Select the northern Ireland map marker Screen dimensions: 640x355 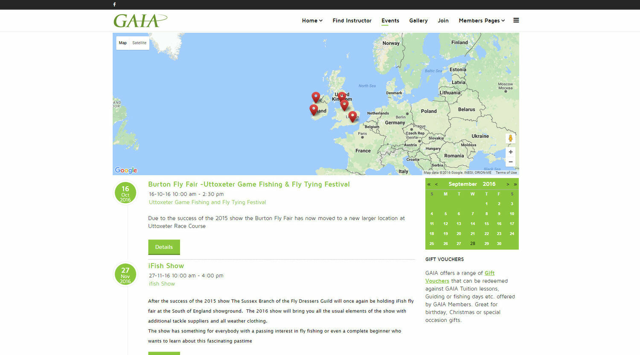click(316, 98)
